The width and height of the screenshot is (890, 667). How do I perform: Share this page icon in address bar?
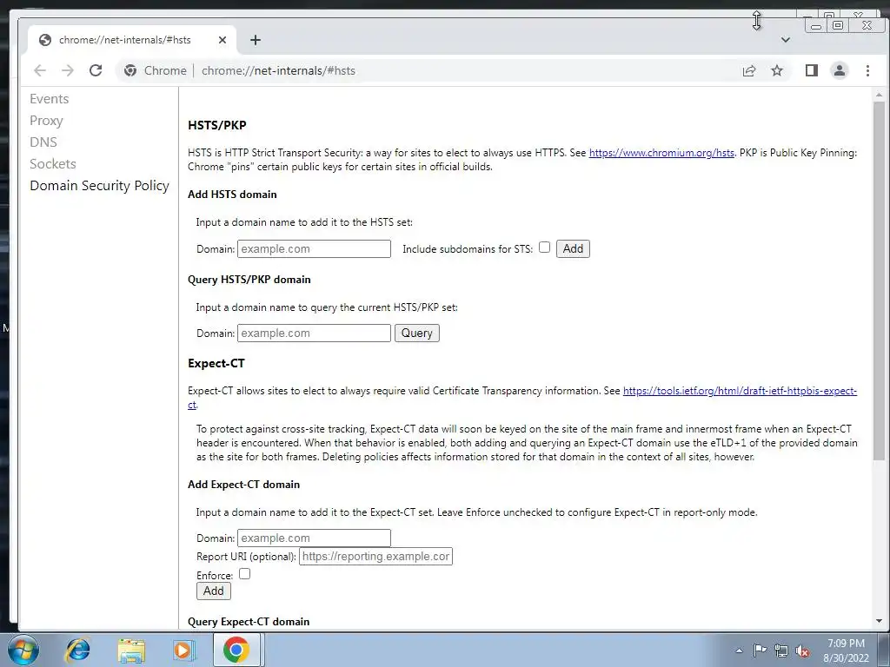click(x=748, y=70)
